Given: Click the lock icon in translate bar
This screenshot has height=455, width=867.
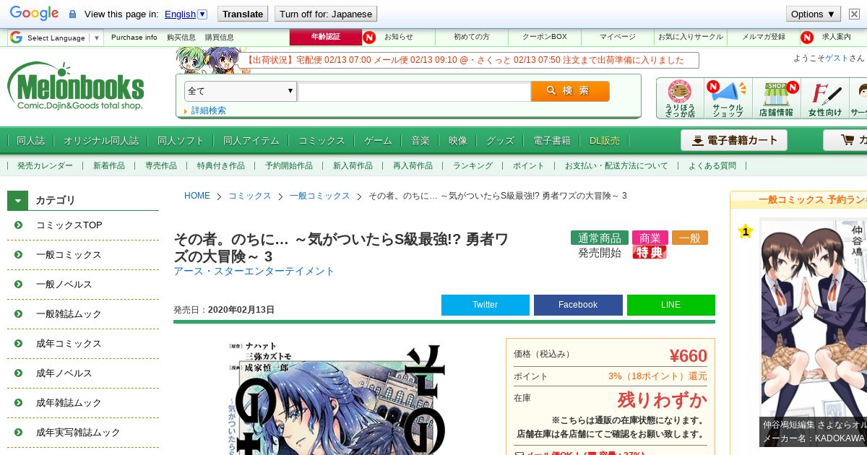Looking at the screenshot, I should coord(72,14).
